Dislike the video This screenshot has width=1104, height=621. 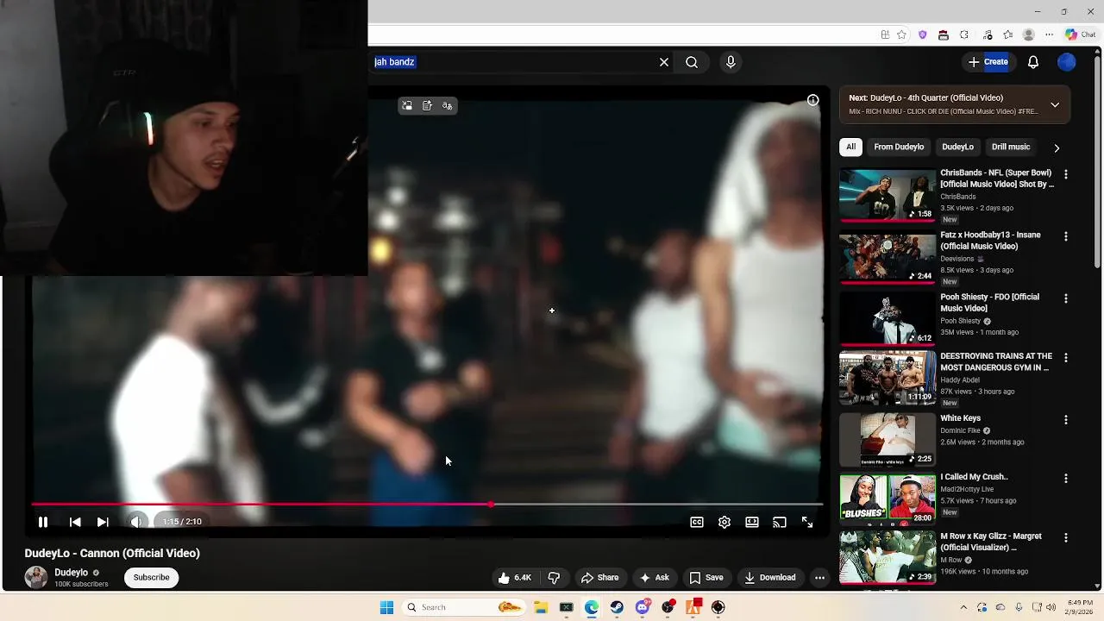(x=555, y=578)
